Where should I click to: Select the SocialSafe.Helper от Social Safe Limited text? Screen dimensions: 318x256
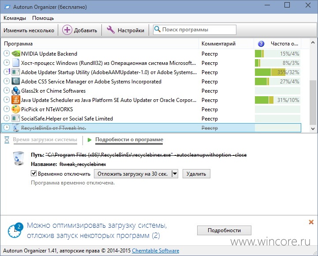(67, 119)
